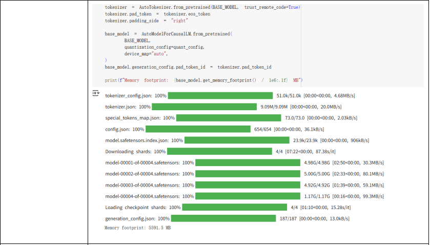Select the Downloading shards progress bar
This screenshot has height=245, width=430.
coord(220,151)
